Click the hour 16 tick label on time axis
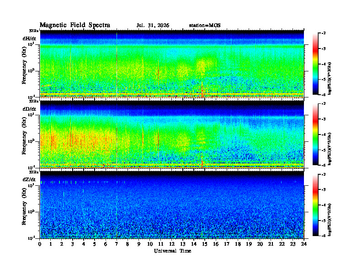This screenshot has height=280, width=362. click(216, 244)
